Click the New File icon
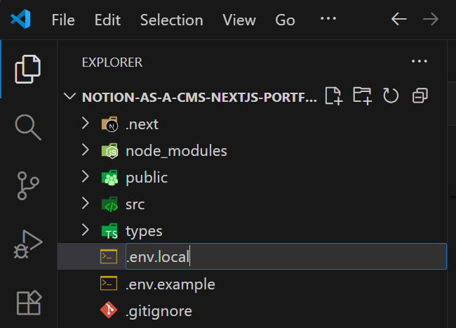The image size is (456, 328). point(333,96)
